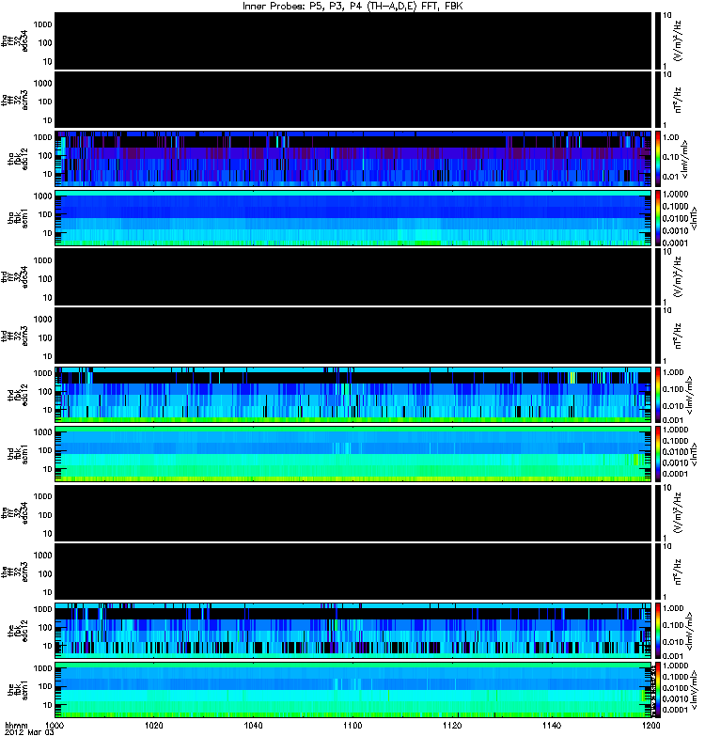This screenshot has width=705, height=752.
Task: Click the 1000 time tick label on x-axis
Action: (x=55, y=726)
